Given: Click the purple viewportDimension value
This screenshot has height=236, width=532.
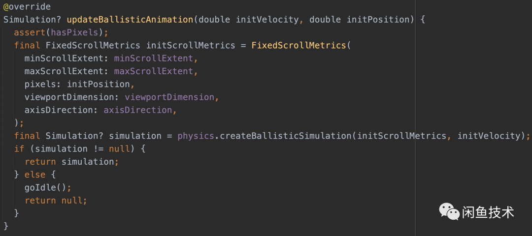Looking at the screenshot, I should point(169,97).
